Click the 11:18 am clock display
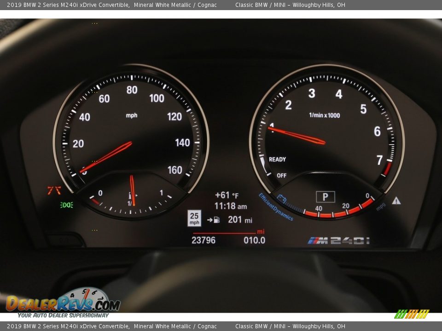The image size is (442, 331). click(231, 206)
